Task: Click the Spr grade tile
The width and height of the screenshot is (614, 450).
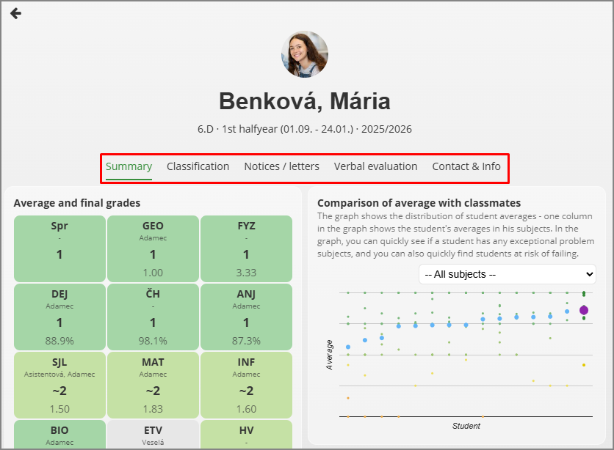Action: point(59,248)
